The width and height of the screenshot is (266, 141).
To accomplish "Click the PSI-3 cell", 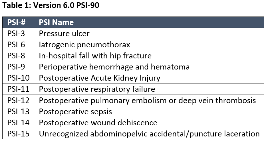I will click(x=16, y=34).
